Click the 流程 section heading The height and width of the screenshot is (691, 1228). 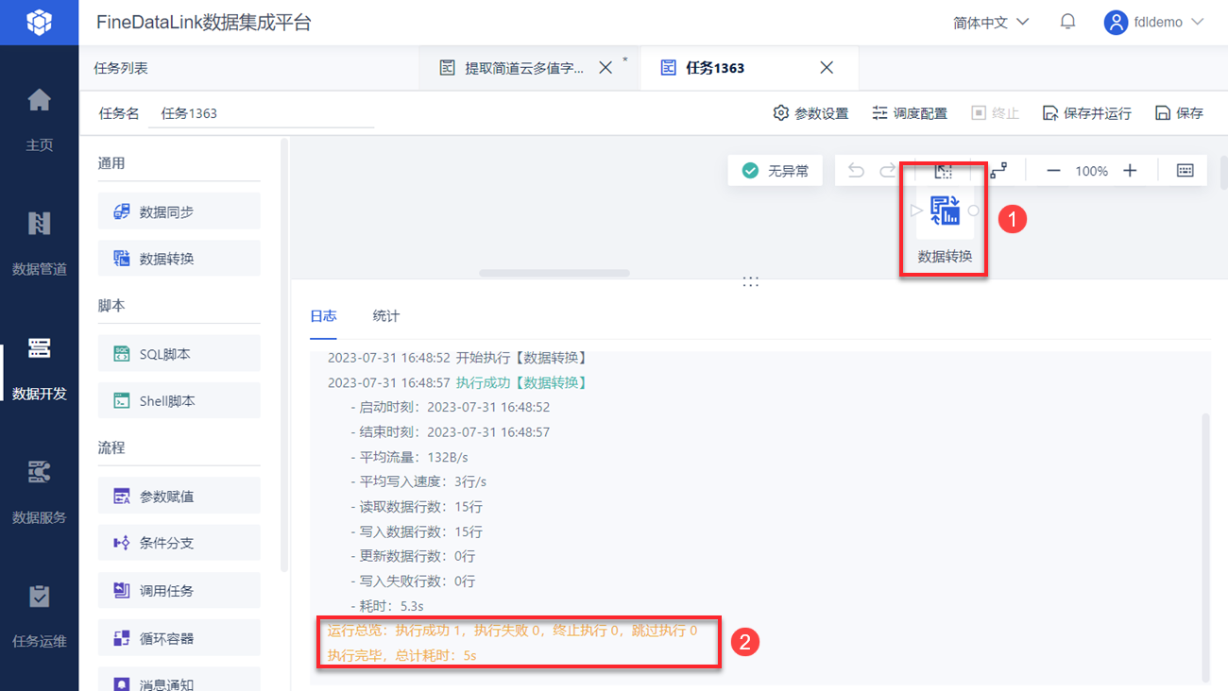pyautogui.click(x=111, y=447)
